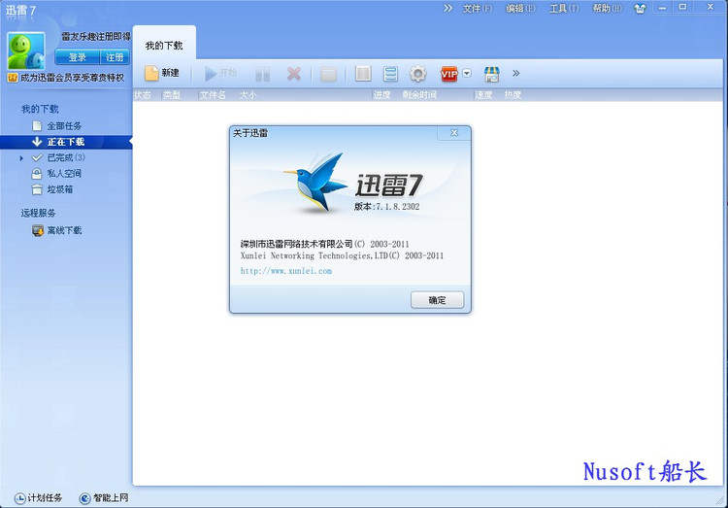The image size is (728, 508).
Task: Open 离线下载 under 远程服务
Action: click(64, 230)
